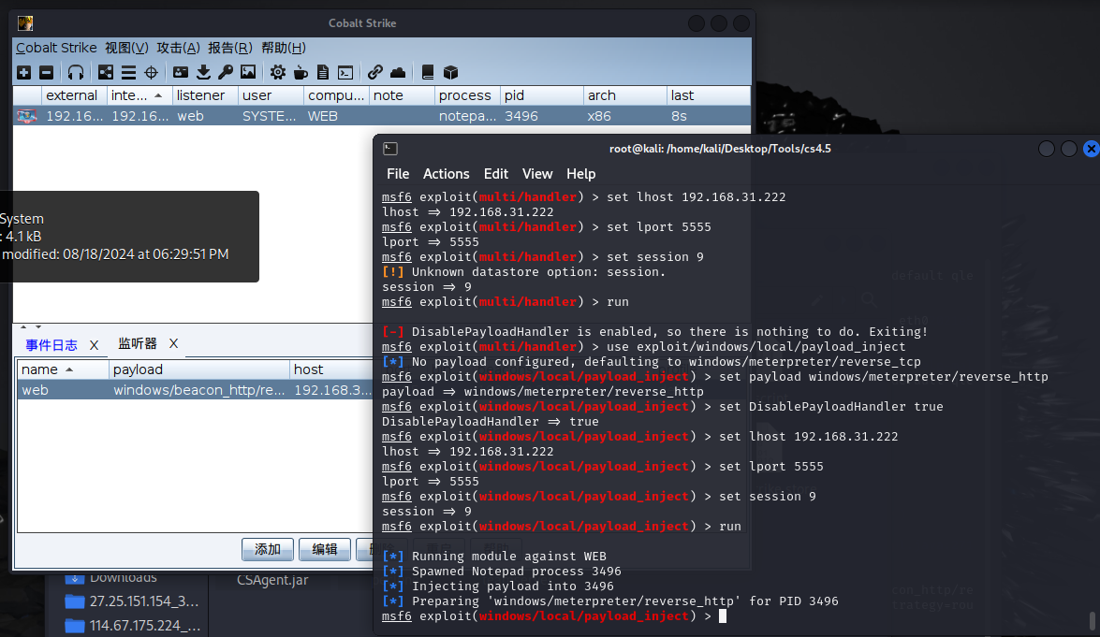This screenshot has height=637, width=1100.
Task: Open the Cobalt Strike menu
Action: [x=56, y=48]
